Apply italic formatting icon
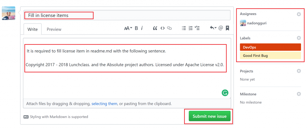This screenshot has width=307, height=129. coord(142,28)
